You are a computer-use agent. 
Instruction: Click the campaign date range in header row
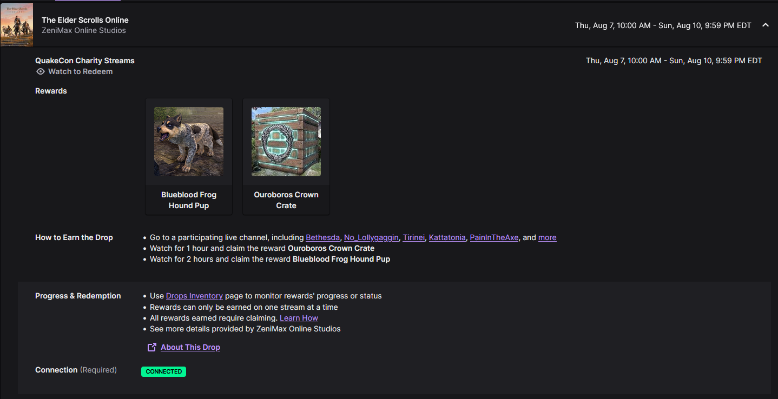tap(663, 25)
